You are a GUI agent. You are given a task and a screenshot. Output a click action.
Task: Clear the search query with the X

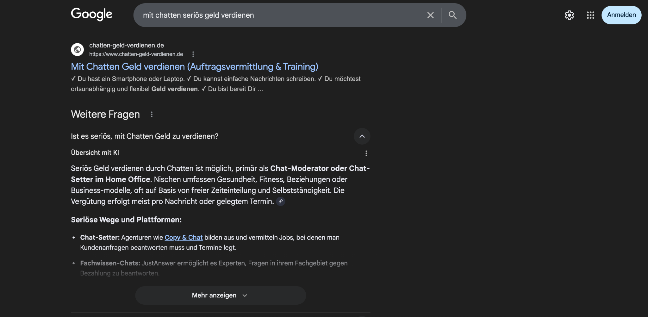point(430,15)
